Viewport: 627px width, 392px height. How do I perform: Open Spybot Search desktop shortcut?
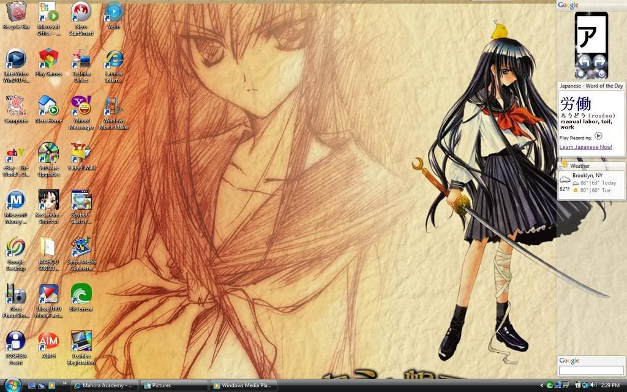(81, 200)
